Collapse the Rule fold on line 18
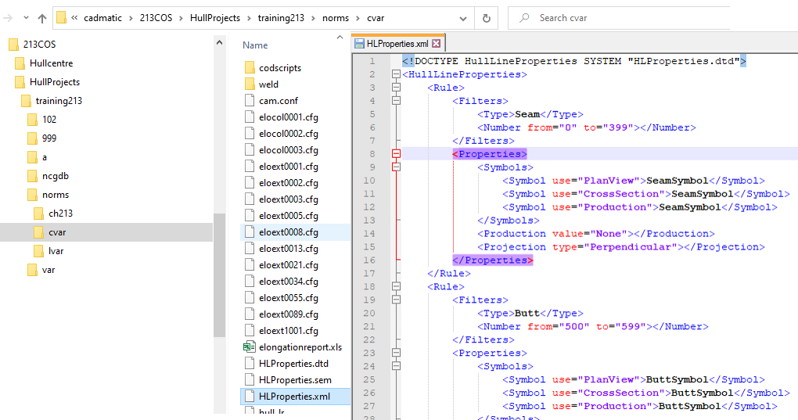The image size is (798, 420). (x=396, y=287)
